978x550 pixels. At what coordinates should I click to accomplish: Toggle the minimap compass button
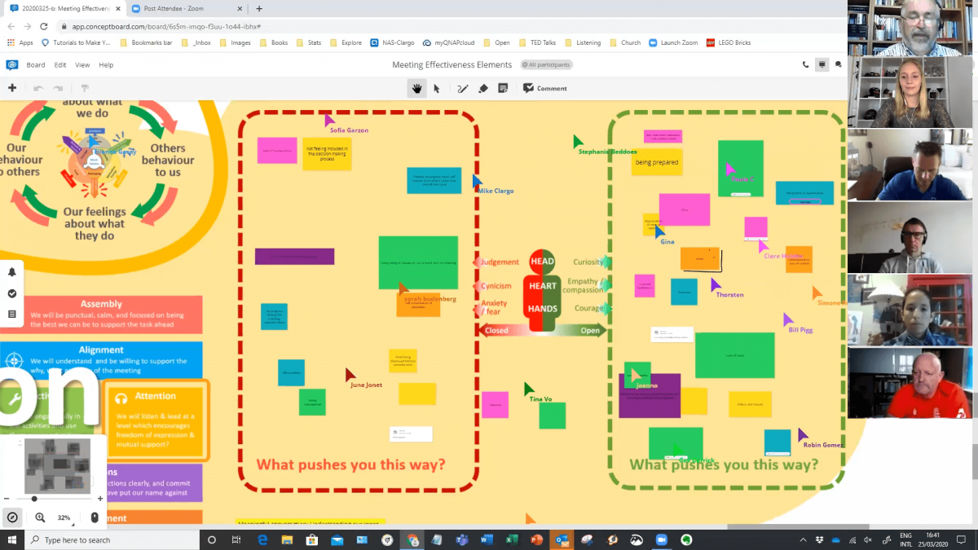click(12, 517)
